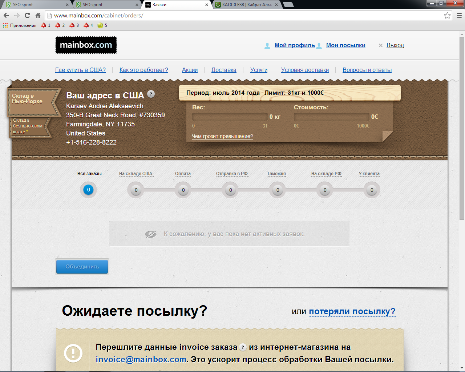Click the question mark next to Ваш адрес в США
This screenshot has width=465, height=372.
pyautogui.click(x=151, y=94)
